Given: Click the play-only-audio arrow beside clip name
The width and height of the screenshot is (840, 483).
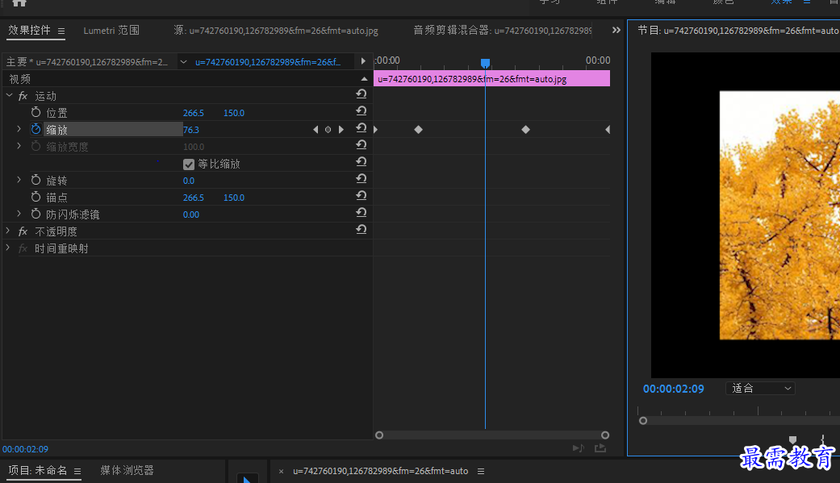Looking at the screenshot, I should point(363,61).
